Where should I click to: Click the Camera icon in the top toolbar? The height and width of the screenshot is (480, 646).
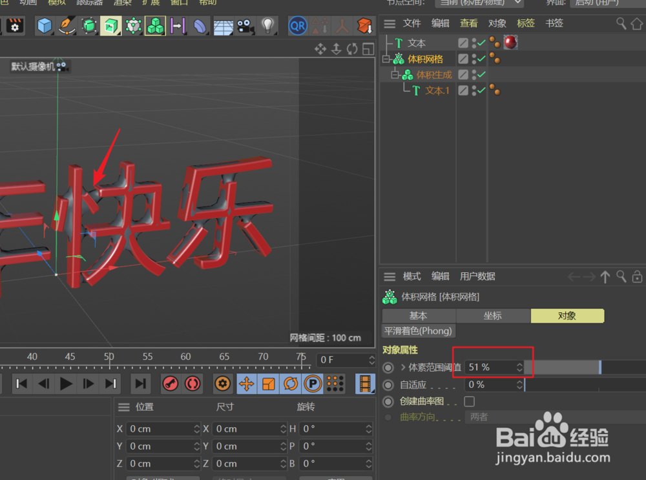pyautogui.click(x=244, y=26)
